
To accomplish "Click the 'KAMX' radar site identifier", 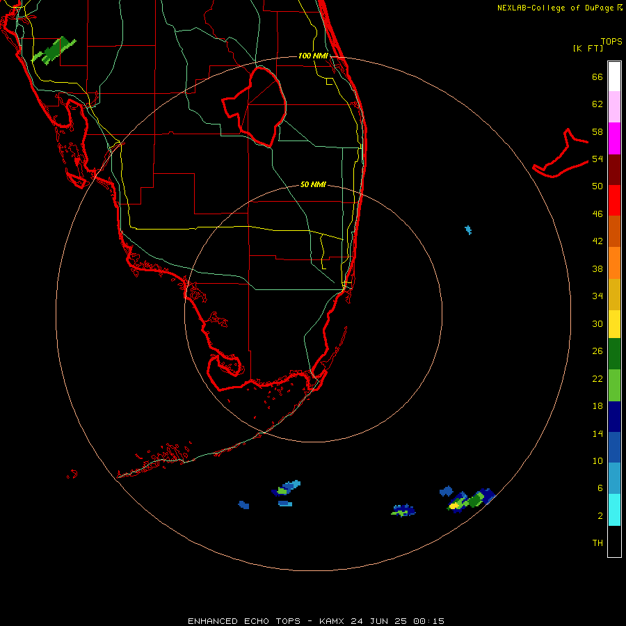I will [x=332, y=621].
